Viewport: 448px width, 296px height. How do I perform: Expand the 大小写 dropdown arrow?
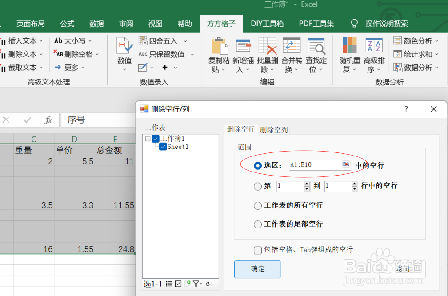pyautogui.click(x=90, y=41)
